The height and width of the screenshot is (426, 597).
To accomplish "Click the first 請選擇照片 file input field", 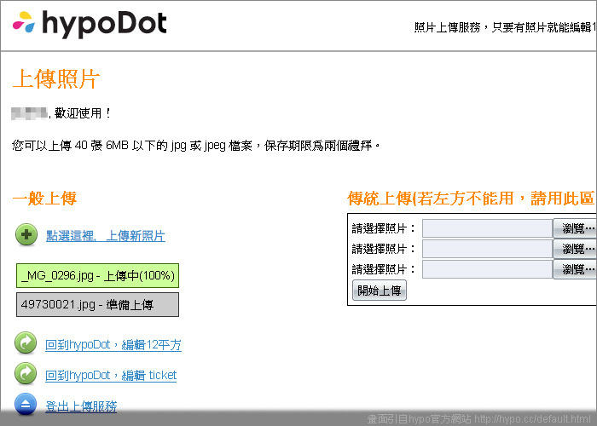I will pos(487,228).
